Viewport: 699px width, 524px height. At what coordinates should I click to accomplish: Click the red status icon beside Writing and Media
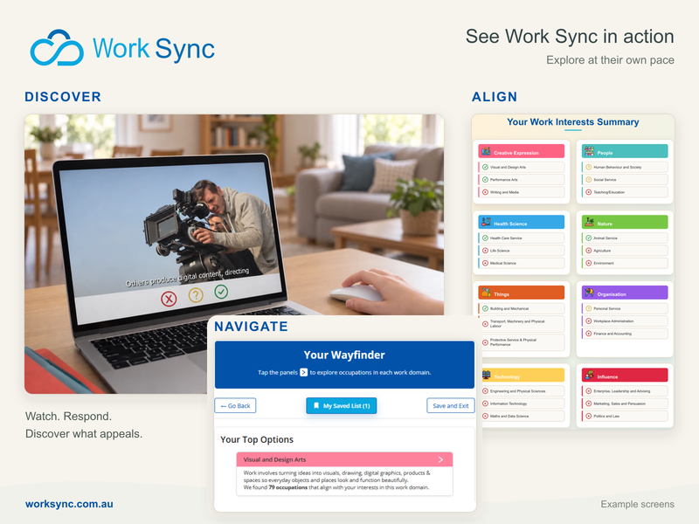485,192
